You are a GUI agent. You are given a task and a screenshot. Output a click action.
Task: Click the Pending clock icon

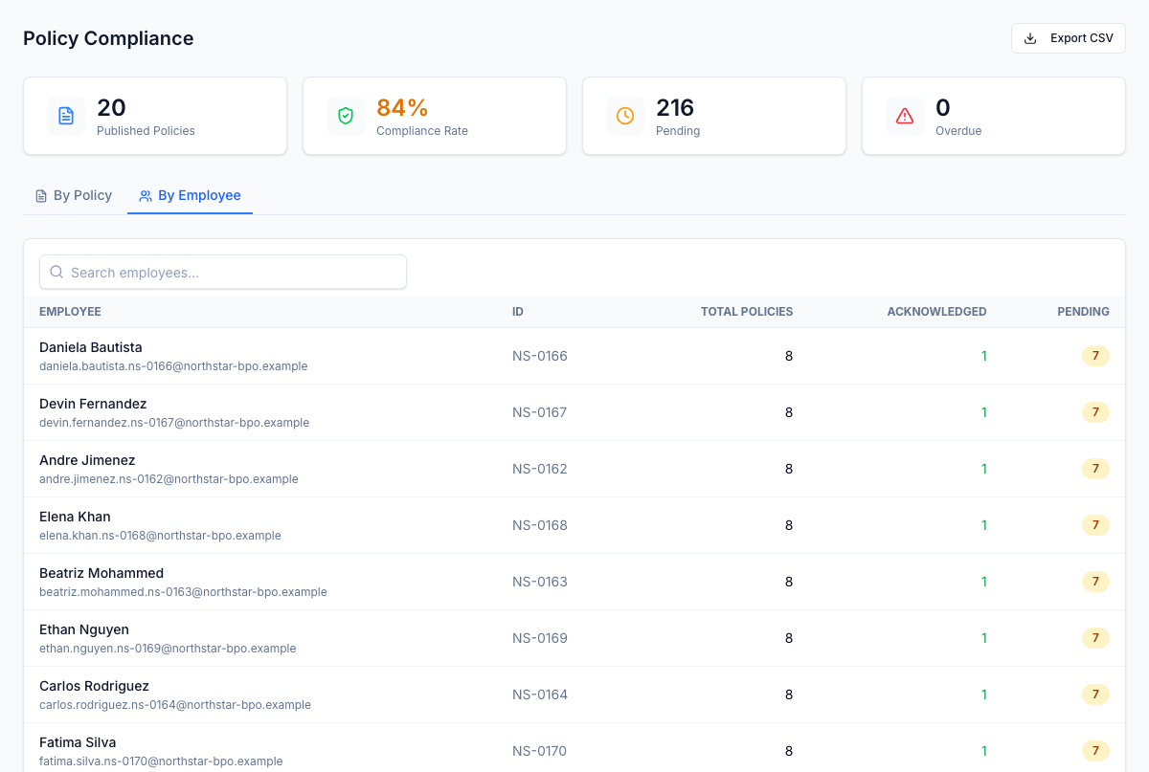(x=625, y=116)
